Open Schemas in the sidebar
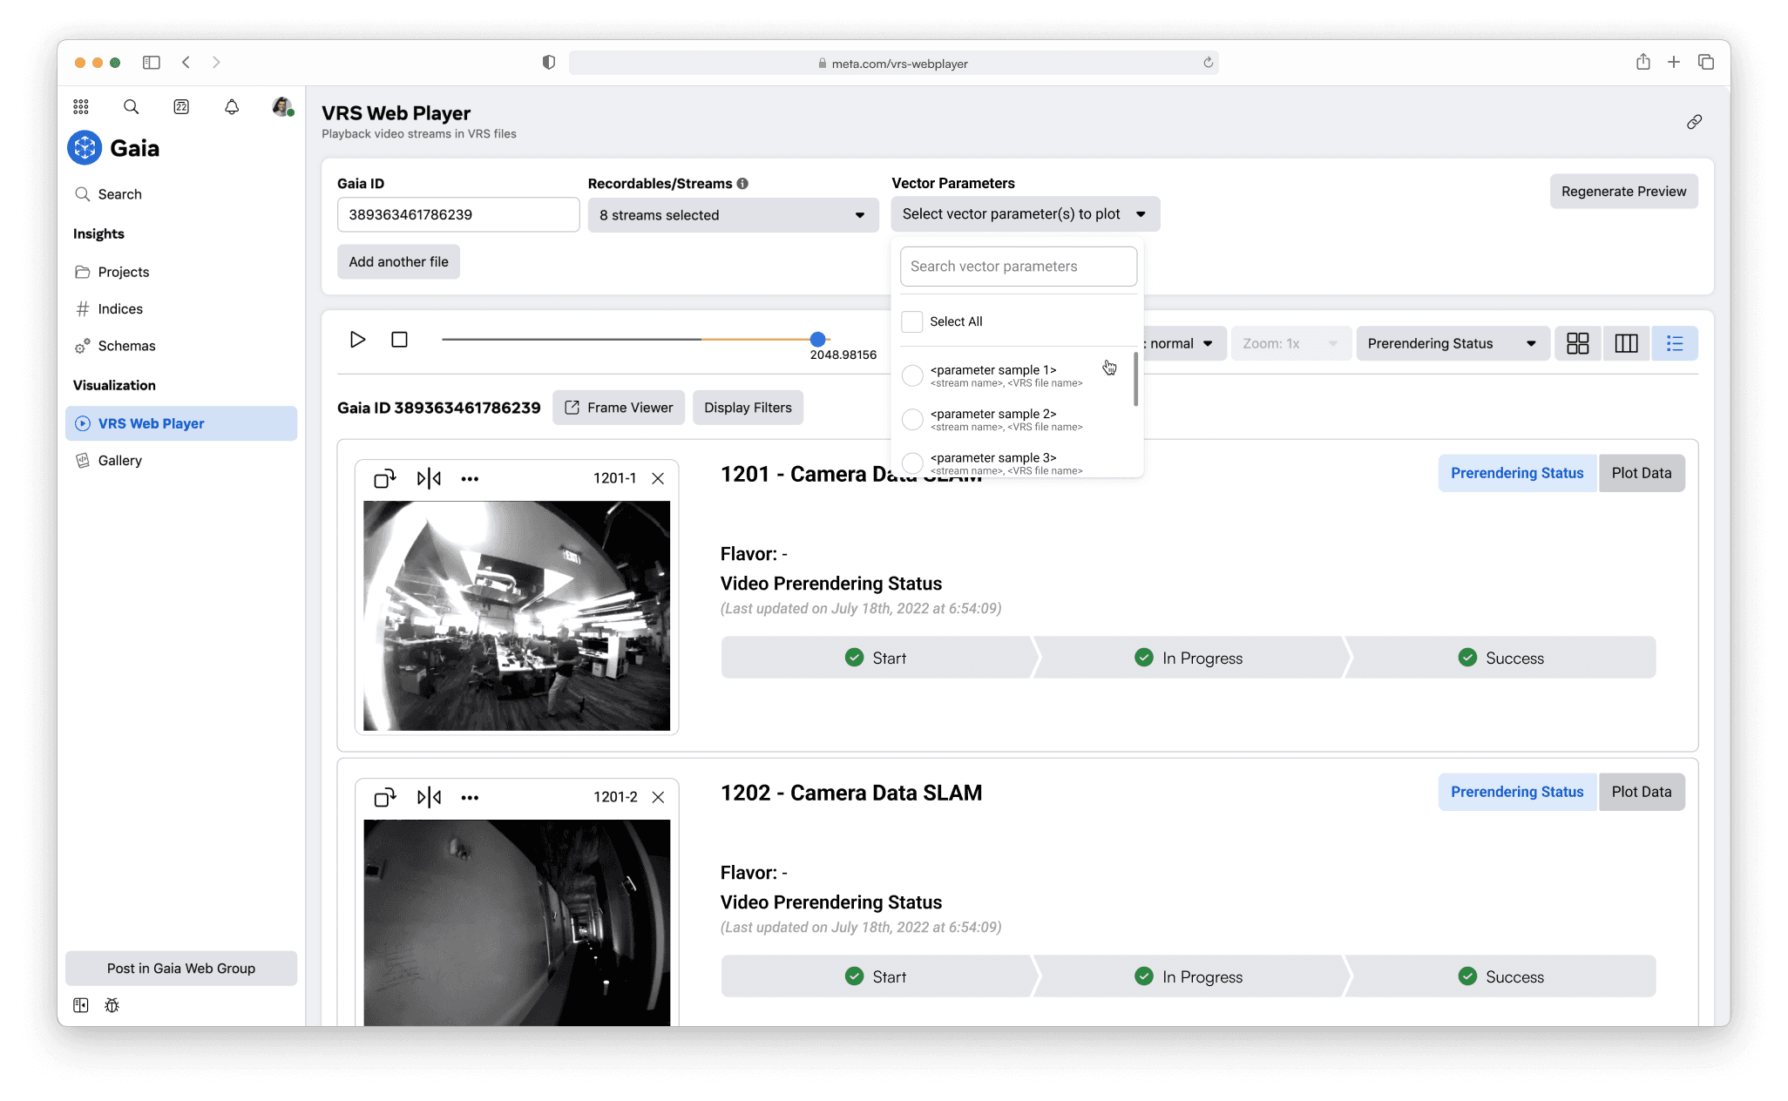Viewport: 1788px width, 1101px height. click(126, 346)
